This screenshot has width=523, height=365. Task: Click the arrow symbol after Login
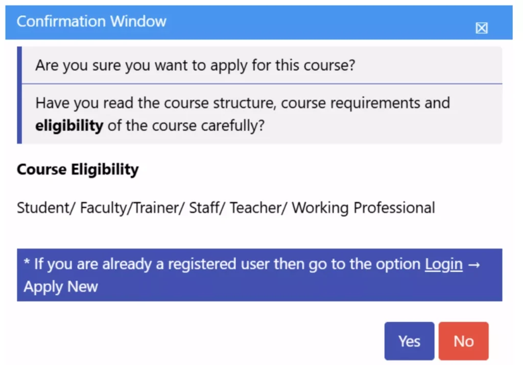click(x=474, y=264)
